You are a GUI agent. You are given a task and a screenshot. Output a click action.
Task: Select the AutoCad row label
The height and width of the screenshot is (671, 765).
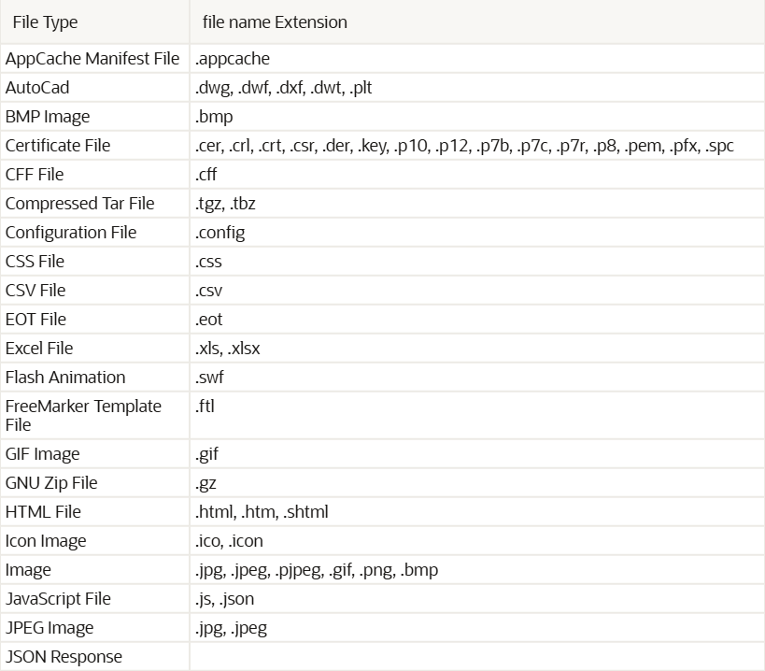(37, 88)
